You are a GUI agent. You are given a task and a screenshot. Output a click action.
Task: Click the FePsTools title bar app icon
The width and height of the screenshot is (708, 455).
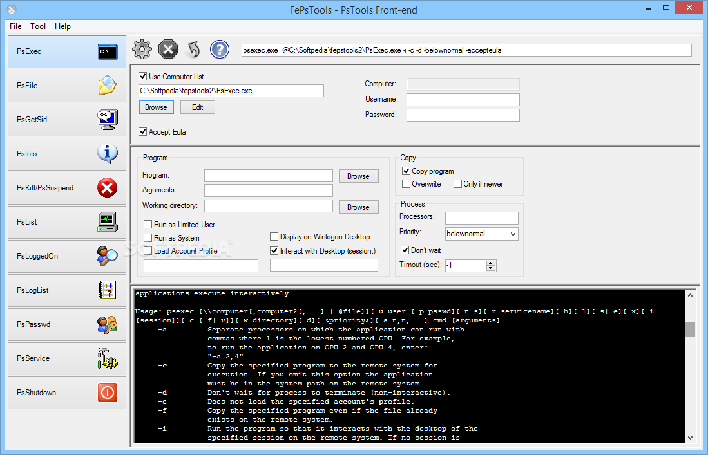tap(12, 9)
